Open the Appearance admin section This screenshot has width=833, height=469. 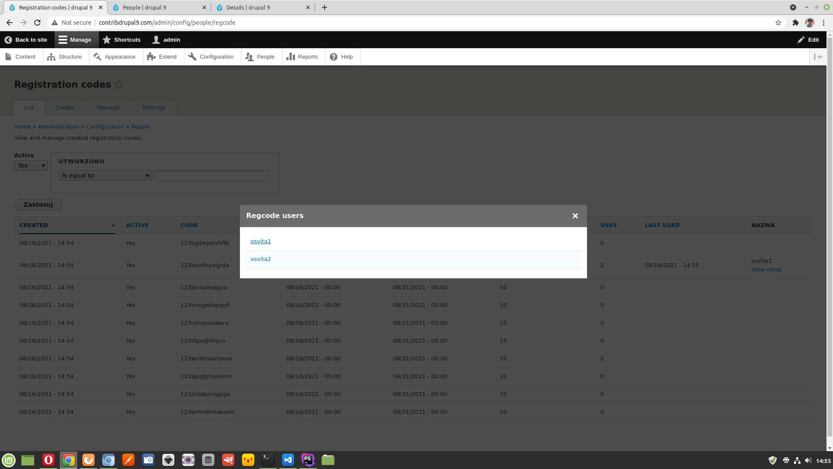115,56
